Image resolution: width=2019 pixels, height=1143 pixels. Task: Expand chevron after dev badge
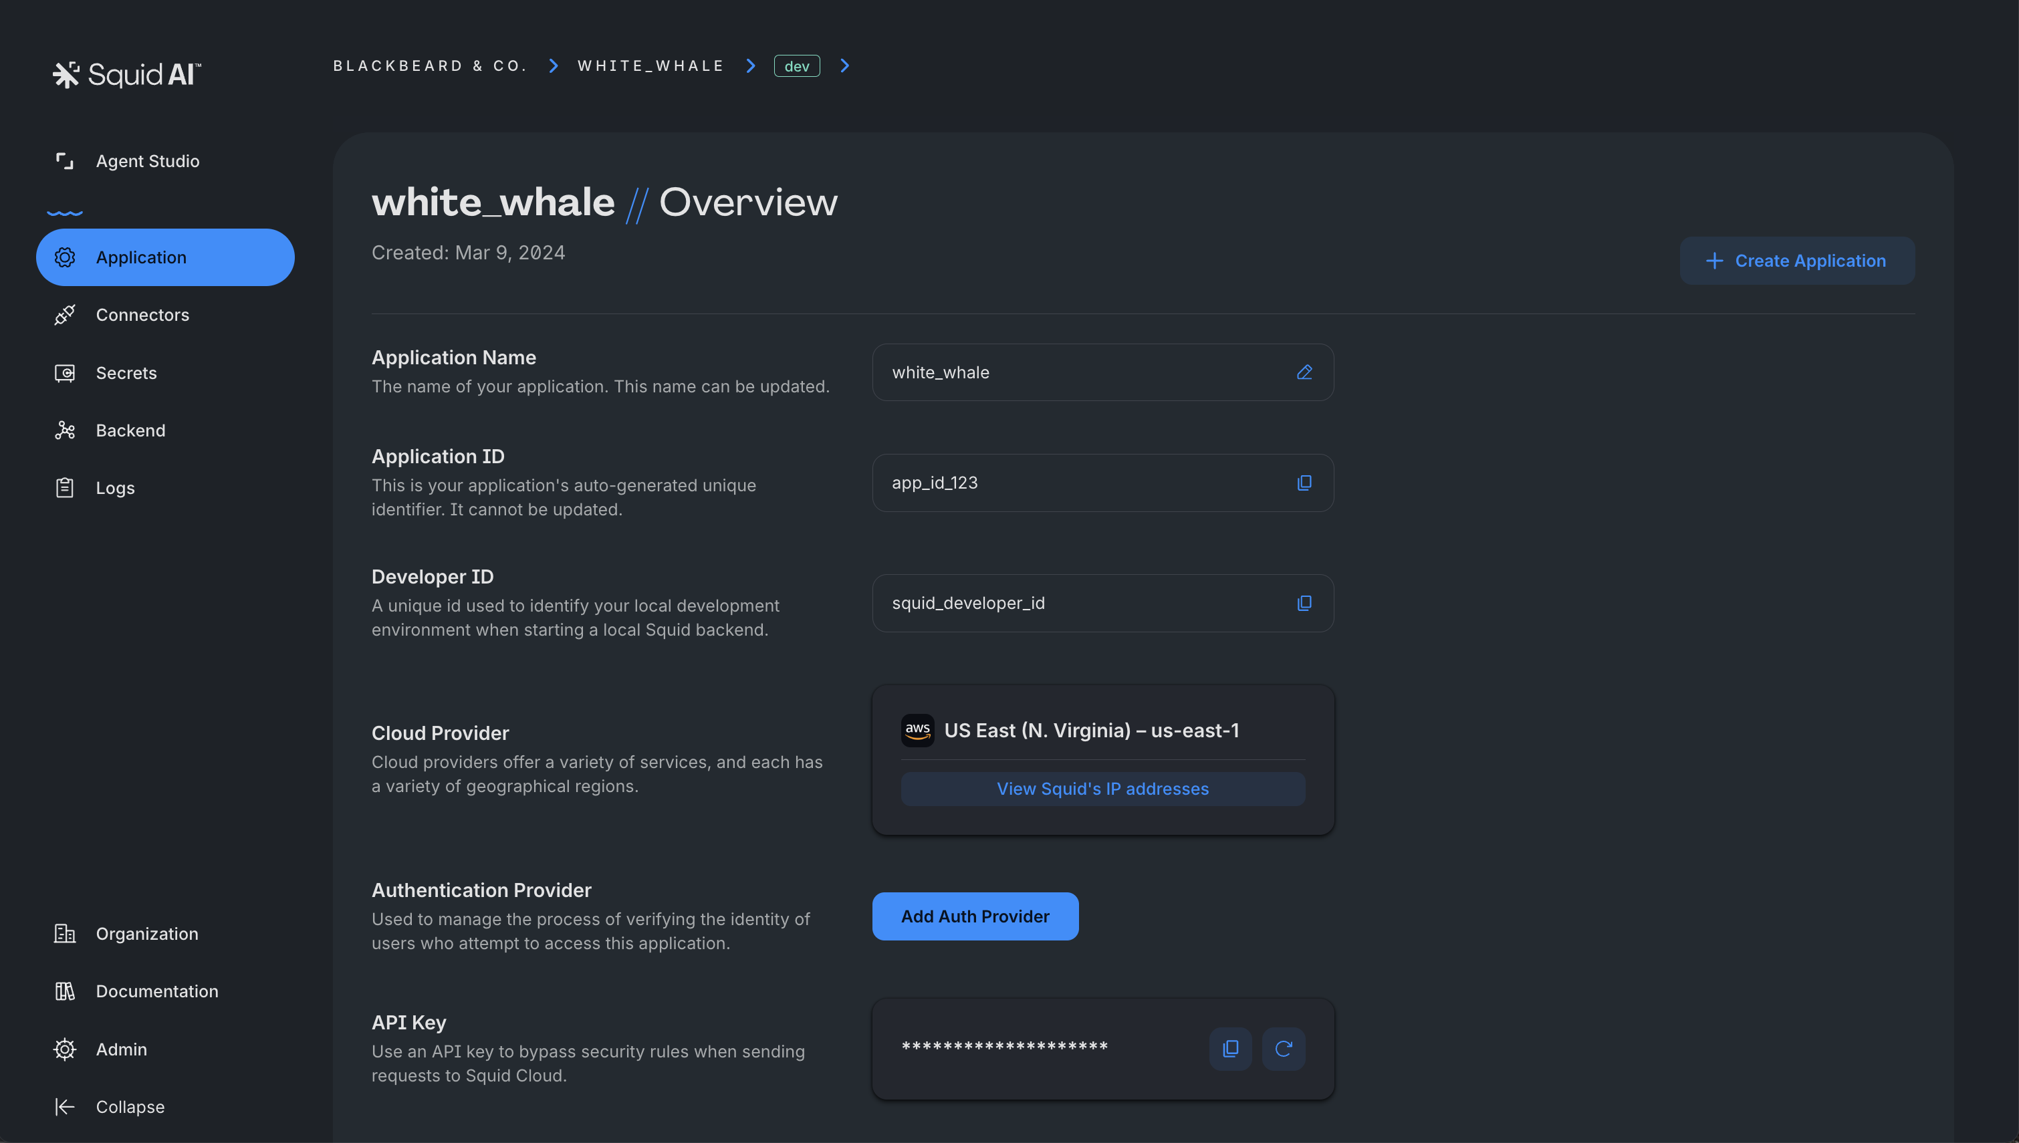click(844, 66)
